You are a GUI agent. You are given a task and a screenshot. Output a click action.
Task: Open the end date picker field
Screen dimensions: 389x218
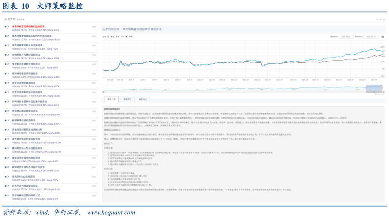click(371, 37)
